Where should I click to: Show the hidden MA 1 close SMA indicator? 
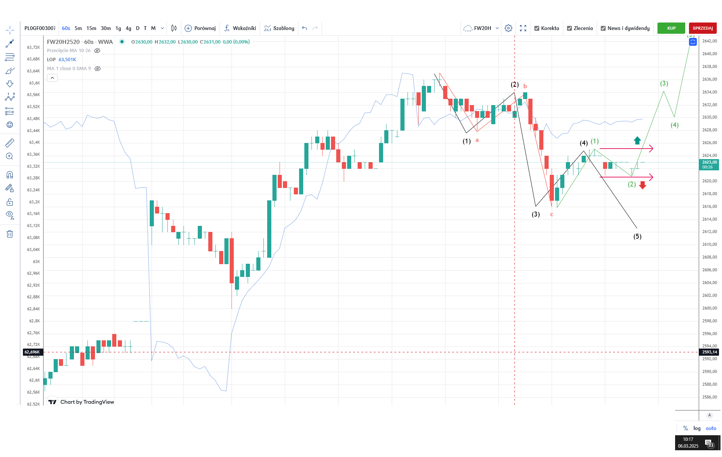[x=98, y=69]
